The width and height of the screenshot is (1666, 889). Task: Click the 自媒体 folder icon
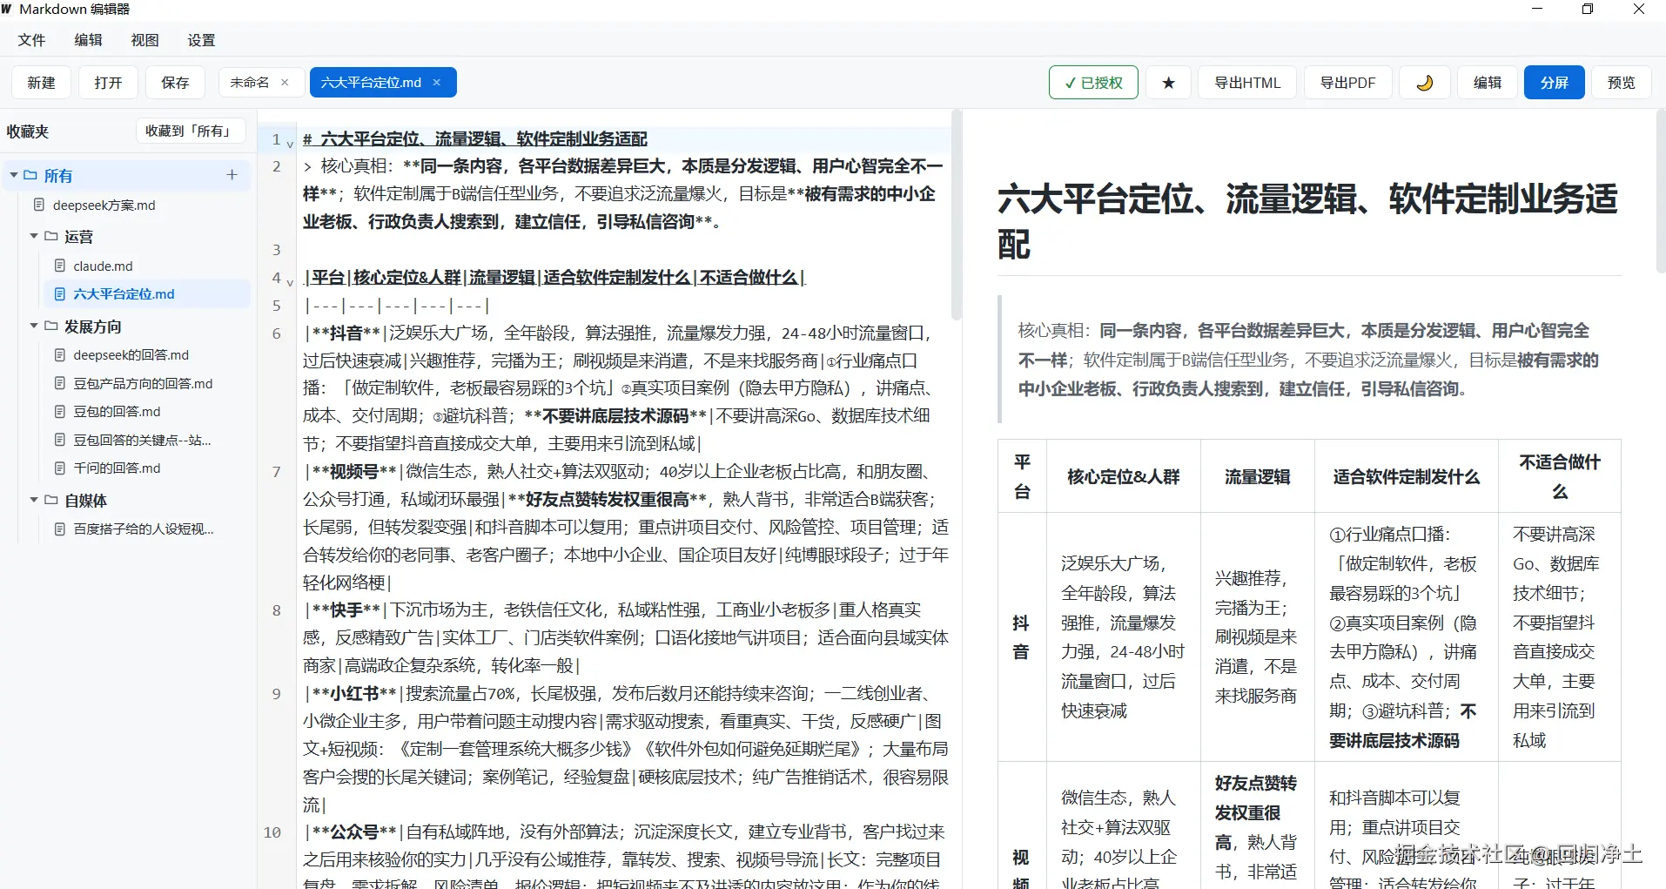coord(51,500)
